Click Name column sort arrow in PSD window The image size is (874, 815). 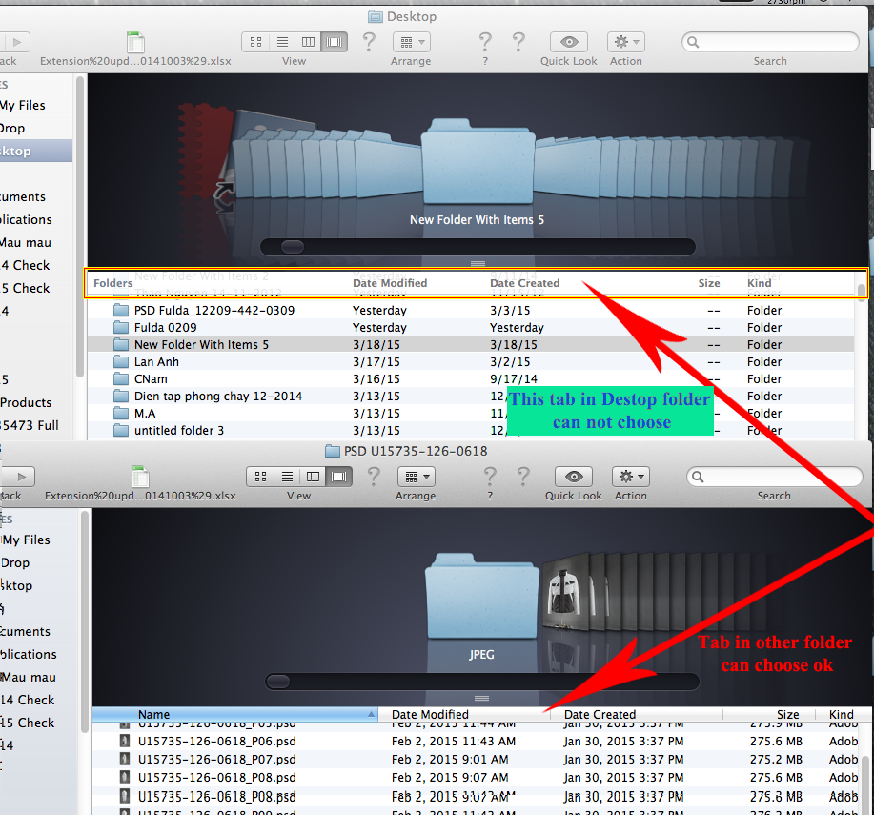pyautogui.click(x=371, y=715)
